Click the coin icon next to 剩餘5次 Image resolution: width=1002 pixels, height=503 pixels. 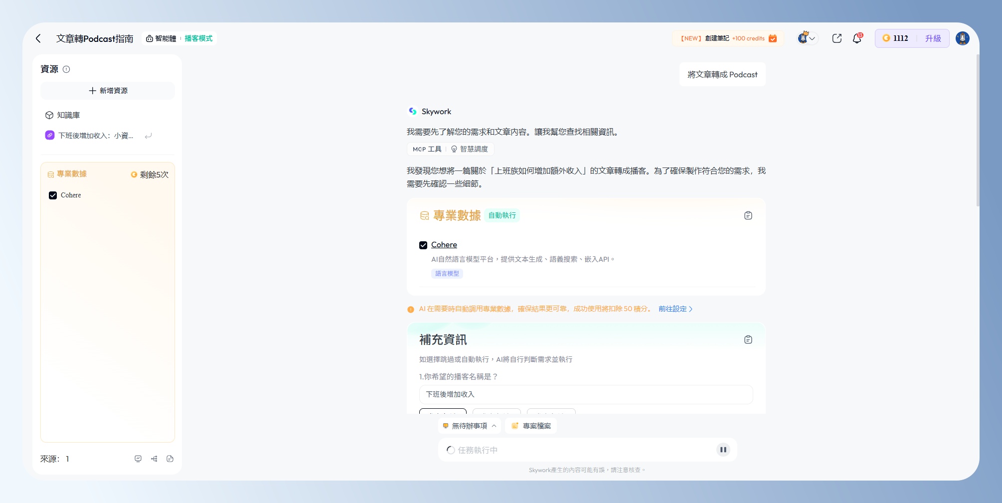(x=134, y=174)
